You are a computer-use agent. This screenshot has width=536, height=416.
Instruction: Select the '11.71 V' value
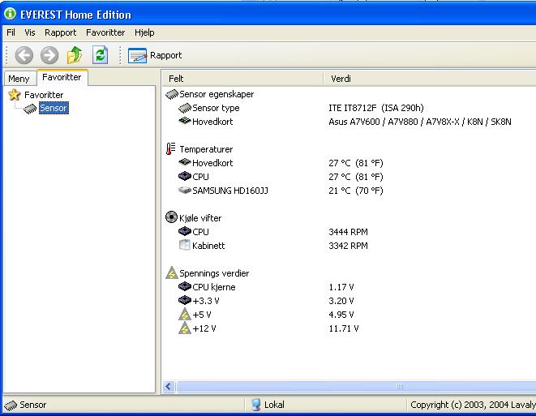click(344, 328)
